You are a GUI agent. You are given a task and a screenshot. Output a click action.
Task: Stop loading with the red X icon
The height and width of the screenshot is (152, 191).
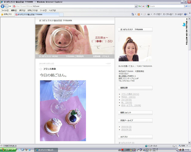click(143, 6)
